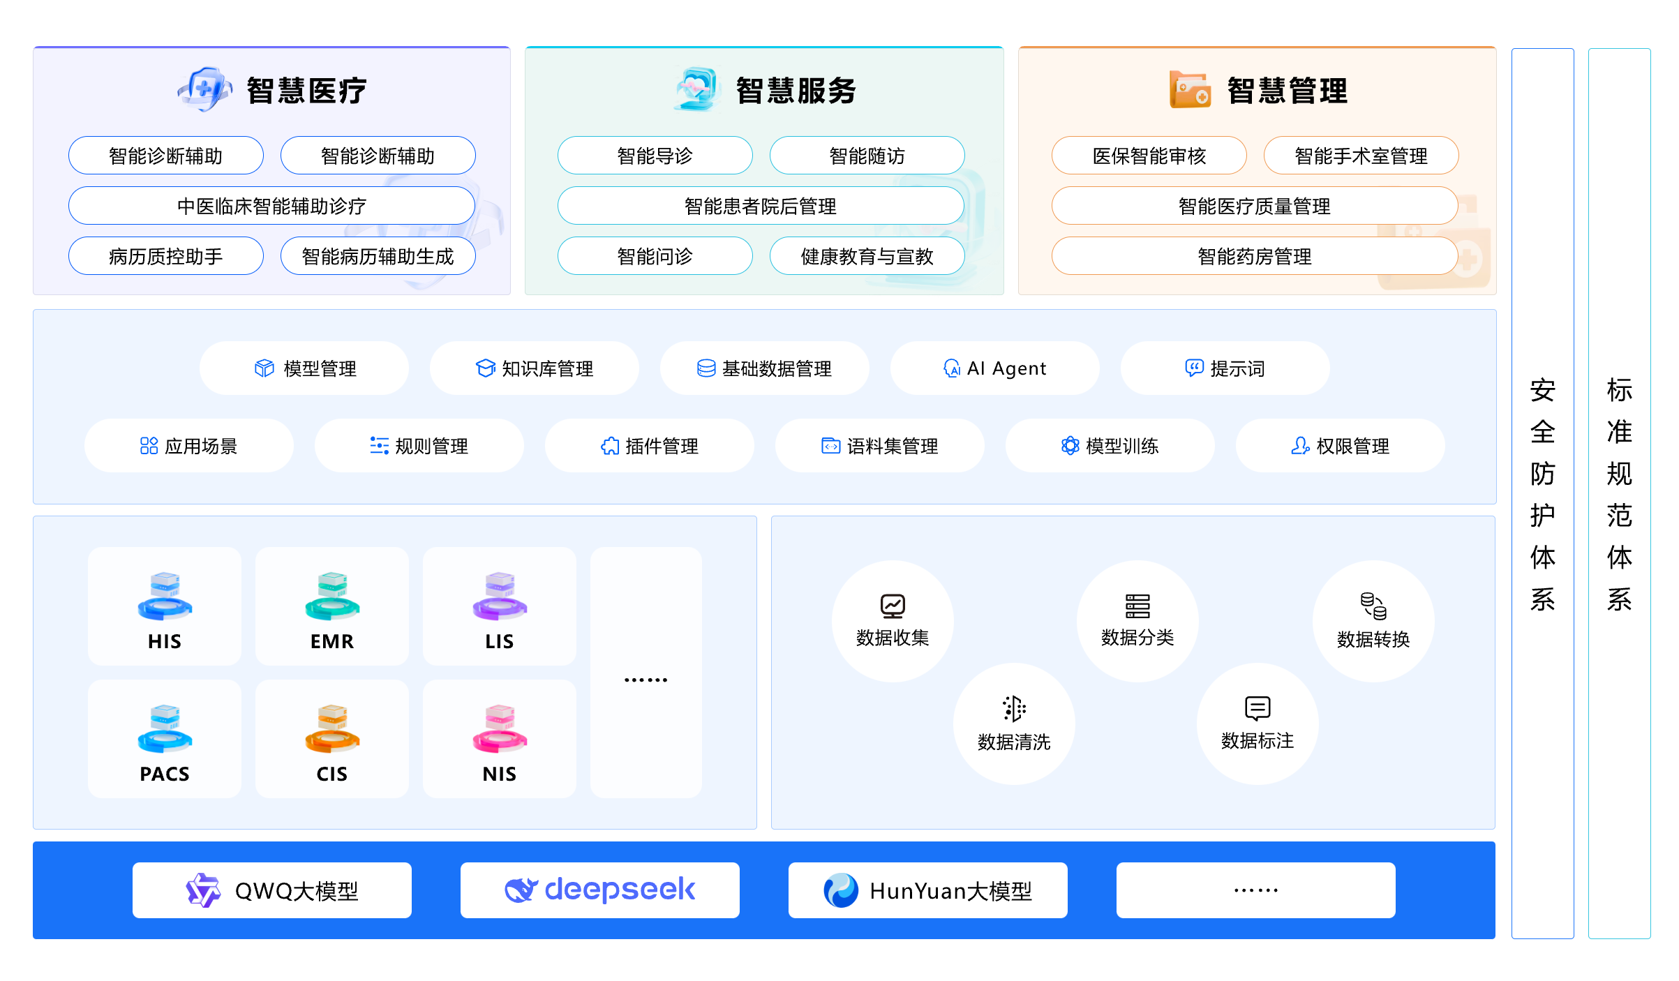Click the 智慧服务 heart-monitor icon

(x=697, y=89)
